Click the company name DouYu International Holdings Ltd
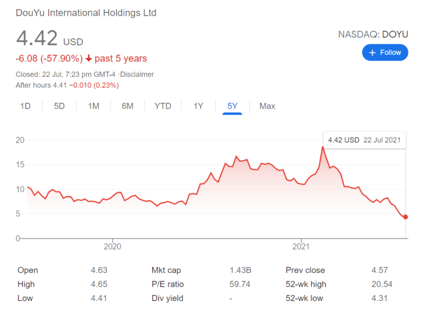This screenshot has width=434, height=325. click(x=86, y=13)
